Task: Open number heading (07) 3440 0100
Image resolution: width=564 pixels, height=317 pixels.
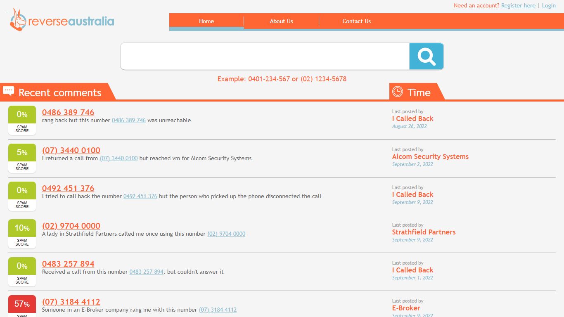Action: [71, 150]
